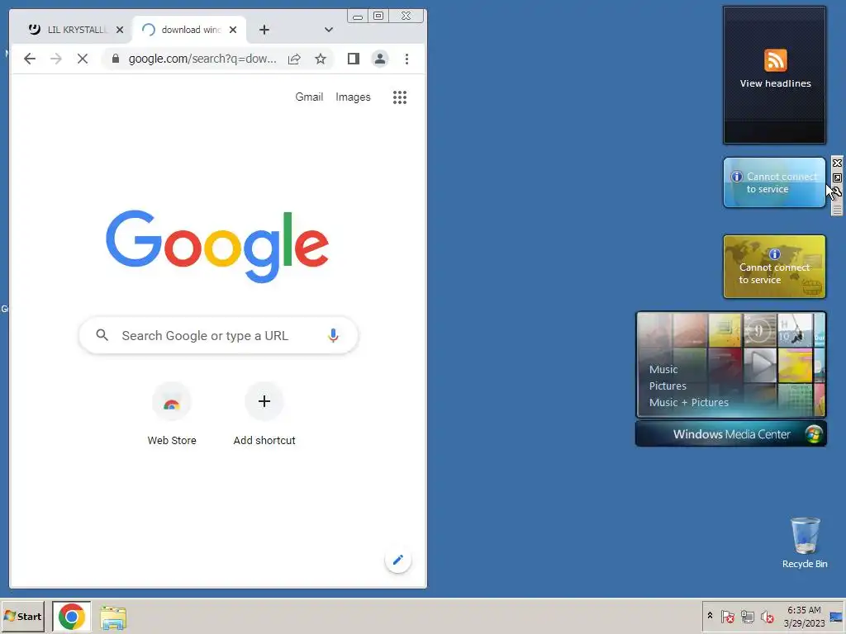Click the yellow world map gadget
Viewport: 846px width, 634px height.
[774, 267]
